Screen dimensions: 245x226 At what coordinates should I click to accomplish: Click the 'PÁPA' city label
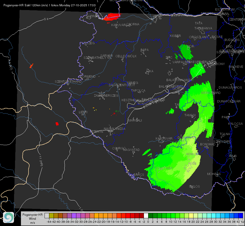click(x=145, y=50)
